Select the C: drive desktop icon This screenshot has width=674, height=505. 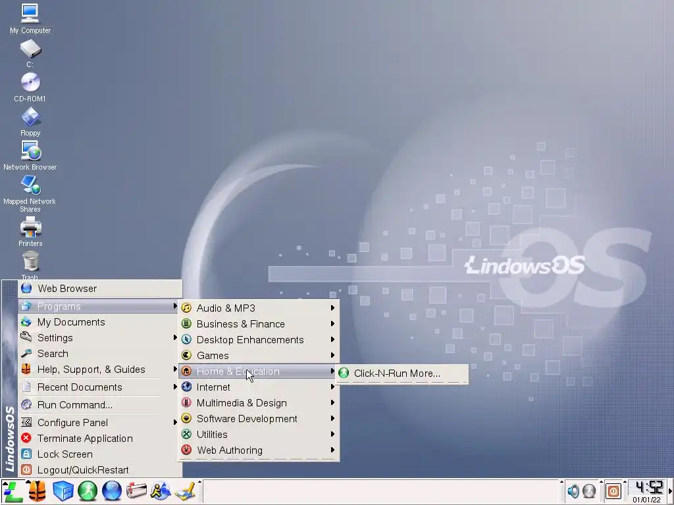(30, 53)
